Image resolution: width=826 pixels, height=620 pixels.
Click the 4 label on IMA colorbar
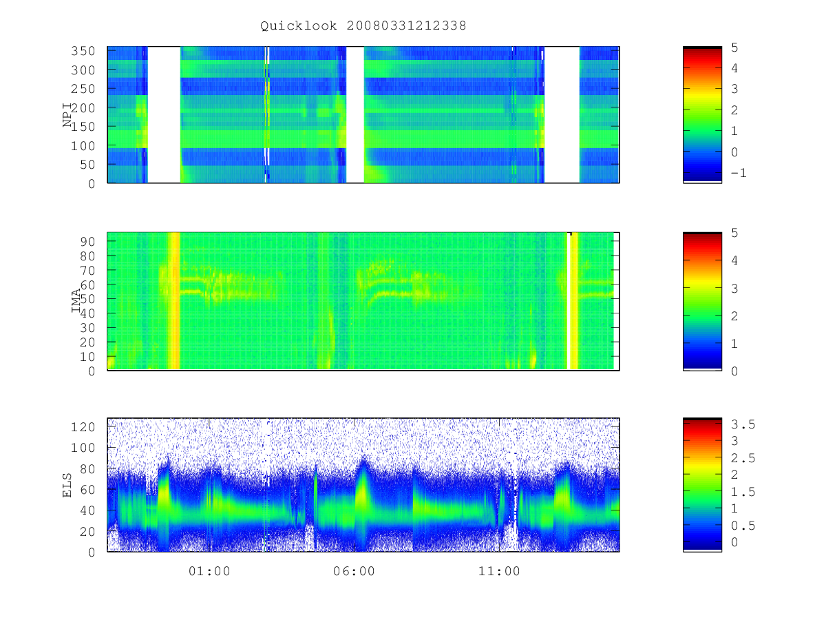pos(734,260)
